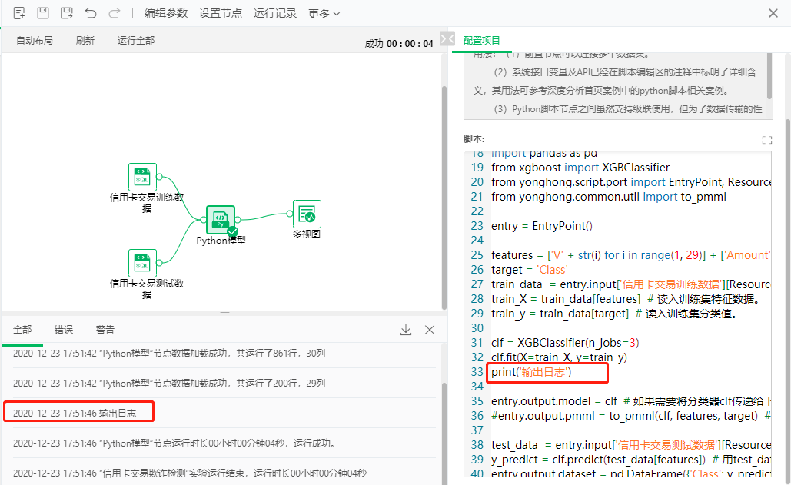Click line 25 features definition

coord(630,255)
